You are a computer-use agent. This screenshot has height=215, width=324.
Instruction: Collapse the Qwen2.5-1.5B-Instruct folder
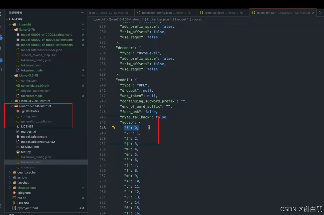click(x=12, y=106)
